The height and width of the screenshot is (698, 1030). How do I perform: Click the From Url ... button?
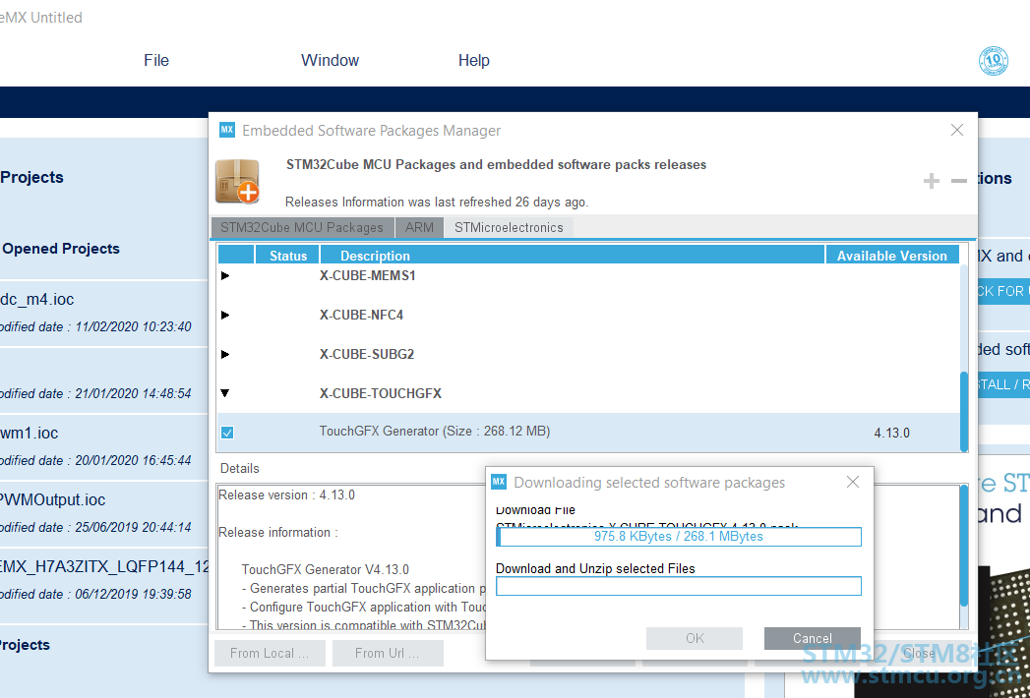(x=388, y=654)
